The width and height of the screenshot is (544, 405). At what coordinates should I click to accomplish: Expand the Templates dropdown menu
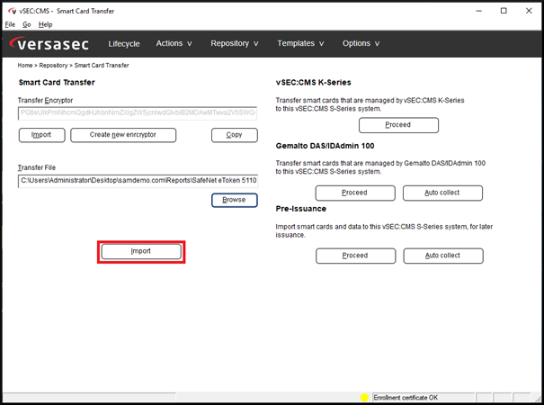[300, 43]
